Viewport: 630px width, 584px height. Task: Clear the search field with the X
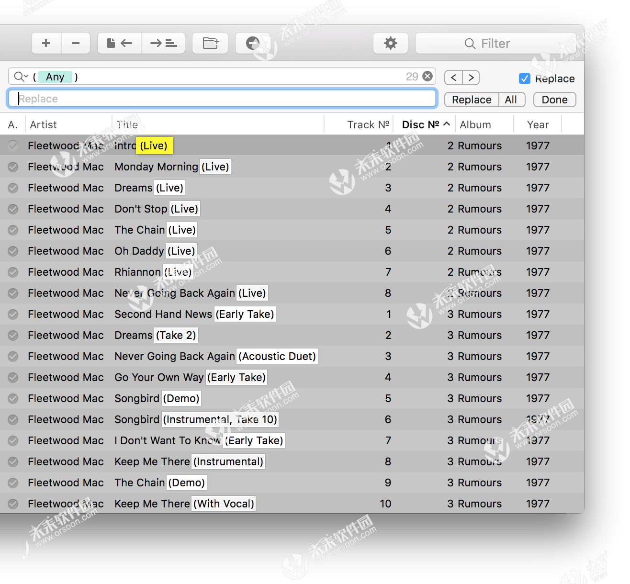coord(427,77)
